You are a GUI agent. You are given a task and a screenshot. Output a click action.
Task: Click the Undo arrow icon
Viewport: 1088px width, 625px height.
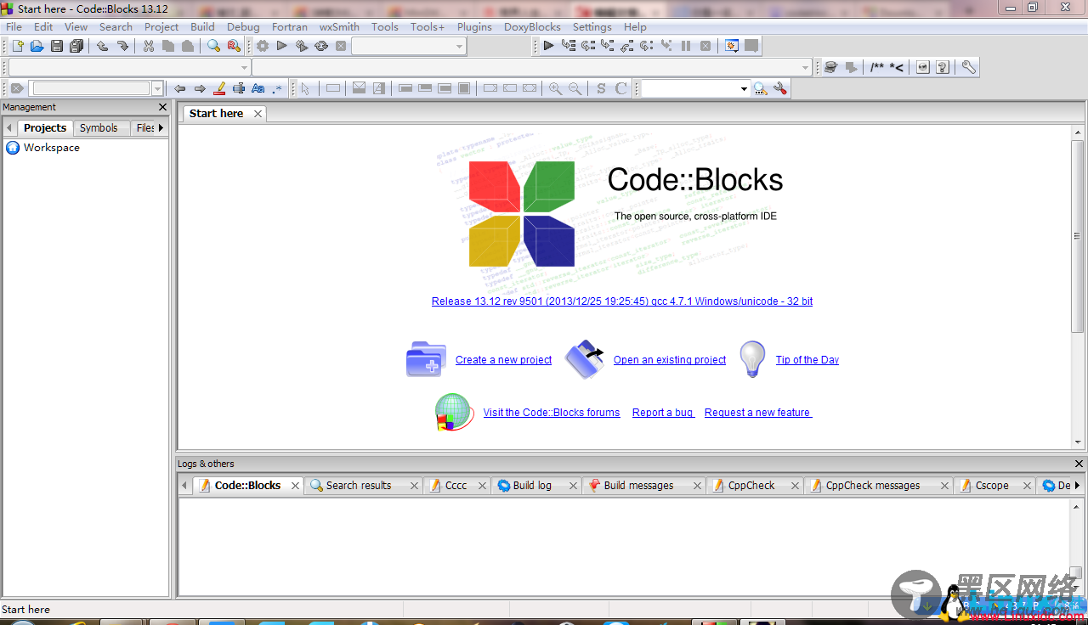102,46
